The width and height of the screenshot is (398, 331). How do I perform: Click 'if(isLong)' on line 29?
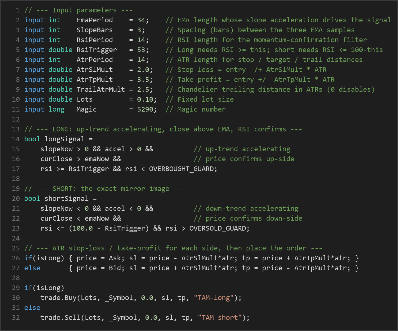point(44,288)
